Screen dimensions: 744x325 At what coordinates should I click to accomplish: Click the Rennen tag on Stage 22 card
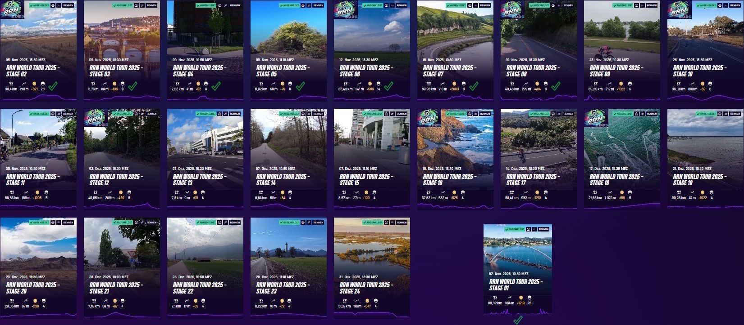click(x=235, y=223)
